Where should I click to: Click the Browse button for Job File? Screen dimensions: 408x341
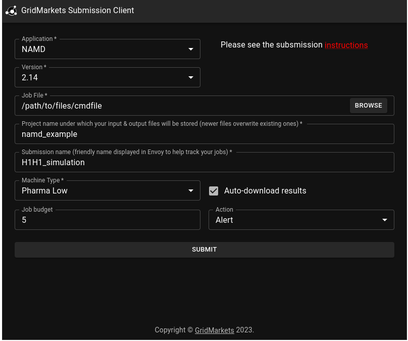click(x=368, y=106)
